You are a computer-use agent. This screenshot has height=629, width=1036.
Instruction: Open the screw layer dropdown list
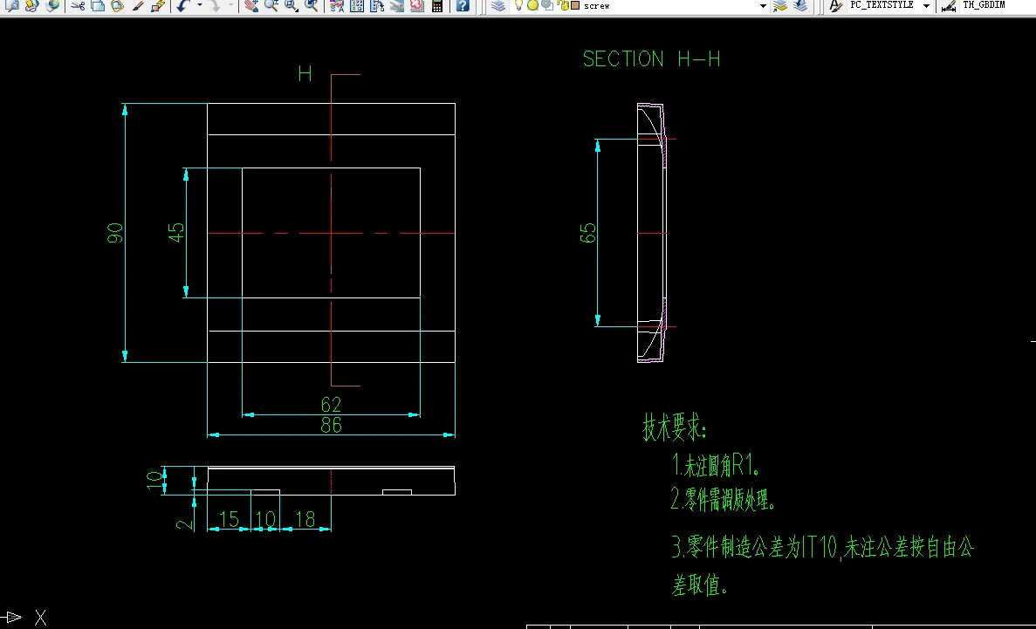point(763,5)
